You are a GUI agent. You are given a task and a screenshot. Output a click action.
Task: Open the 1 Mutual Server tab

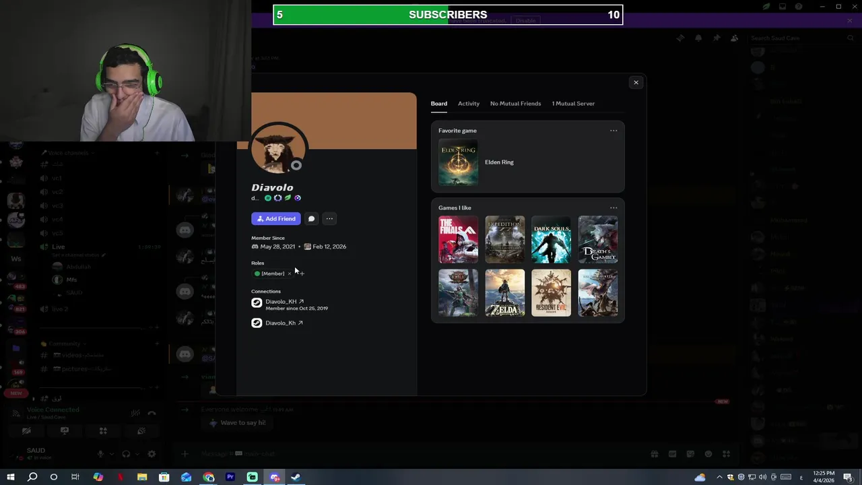click(573, 104)
